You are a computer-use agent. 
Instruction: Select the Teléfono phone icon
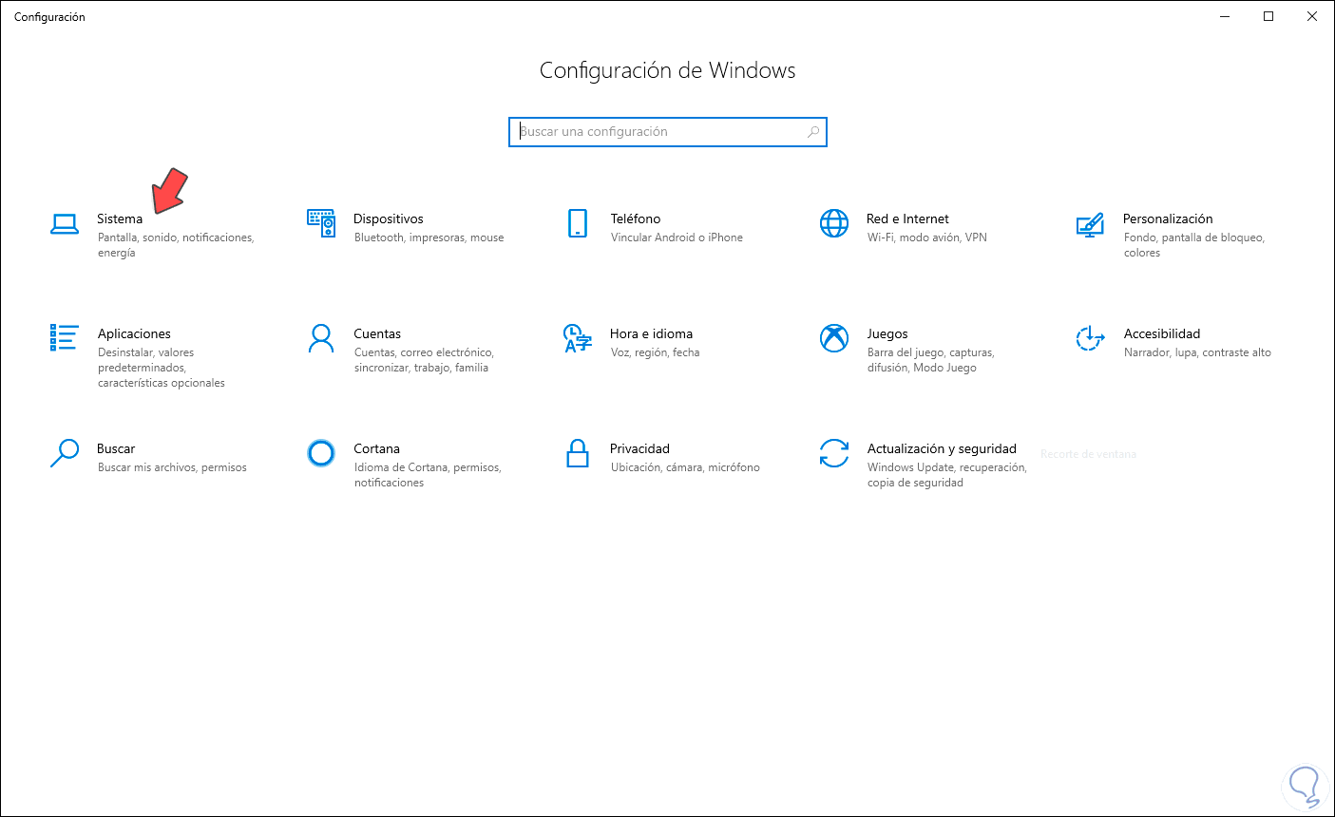click(578, 223)
